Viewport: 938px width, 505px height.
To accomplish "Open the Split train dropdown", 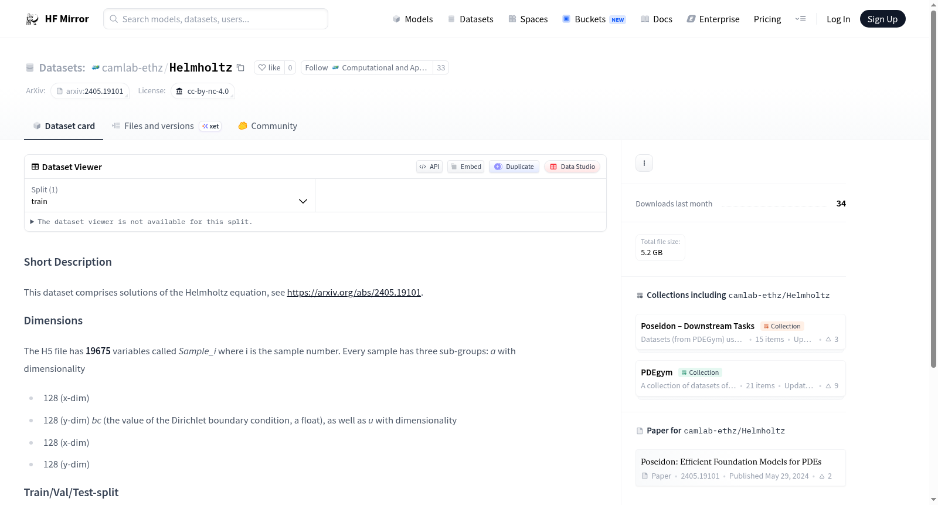I will click(x=169, y=195).
